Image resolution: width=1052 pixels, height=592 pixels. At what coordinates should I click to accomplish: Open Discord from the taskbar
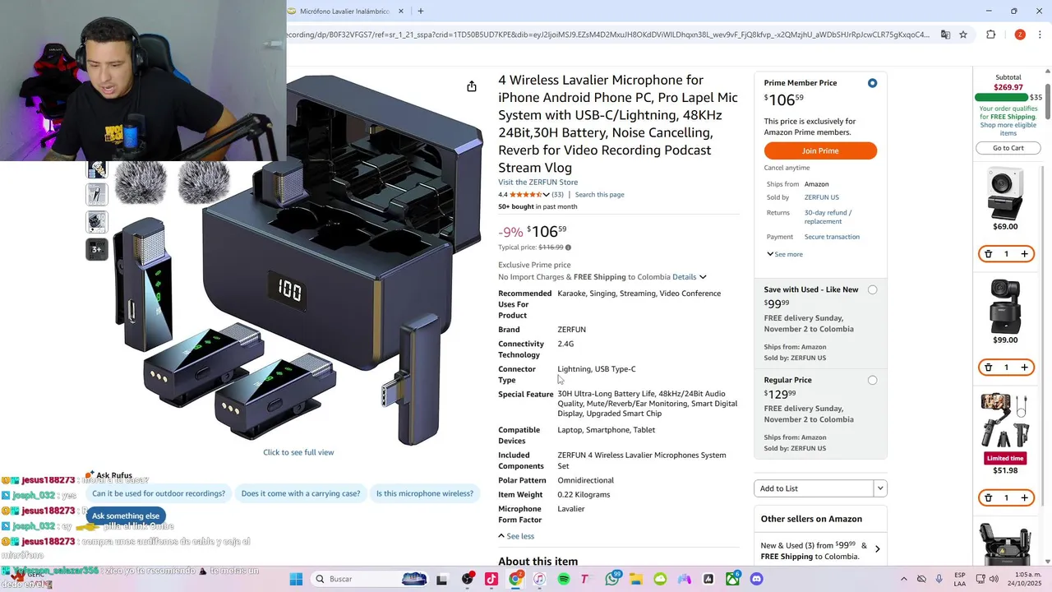(x=756, y=579)
